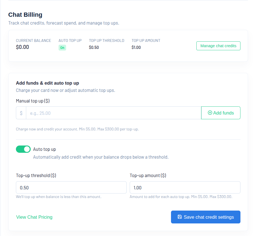Click the summary Top Up Threshold $0.50 value
The height and width of the screenshot is (236, 253).
tap(94, 47)
